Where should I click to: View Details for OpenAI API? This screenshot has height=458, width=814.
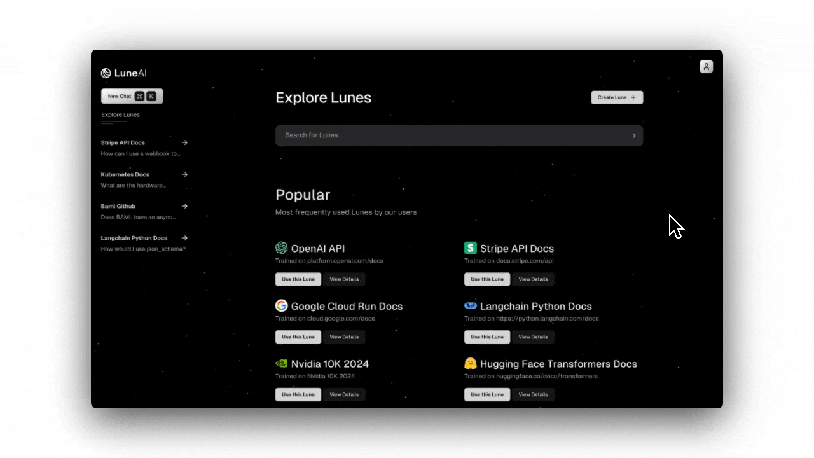click(x=344, y=279)
